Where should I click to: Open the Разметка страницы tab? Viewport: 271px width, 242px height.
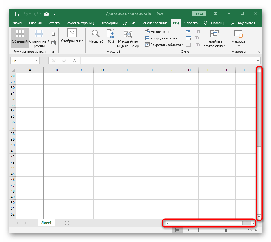[x=81, y=23]
